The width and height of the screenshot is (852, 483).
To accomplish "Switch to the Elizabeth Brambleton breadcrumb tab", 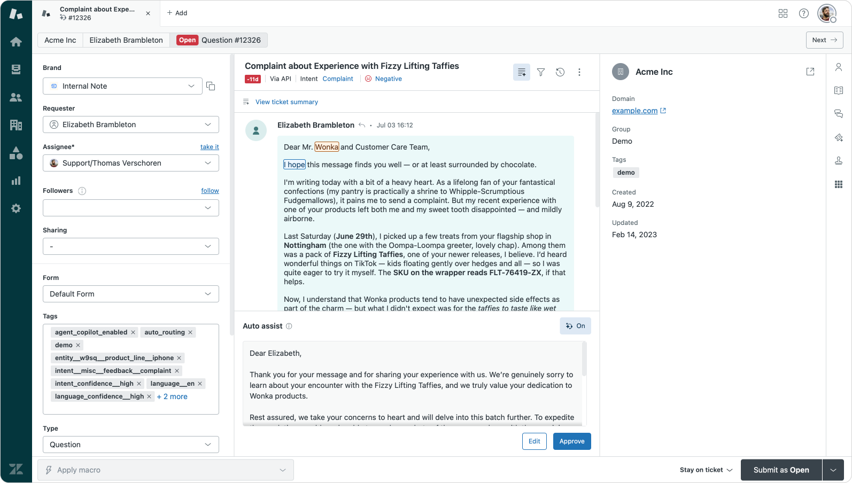I will click(126, 40).
